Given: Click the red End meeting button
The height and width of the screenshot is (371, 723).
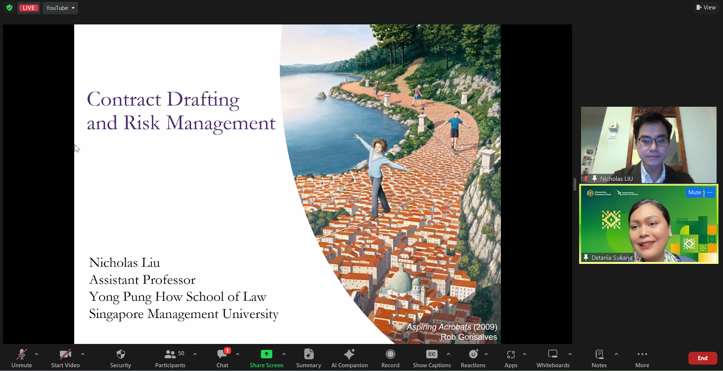Looking at the screenshot, I should (x=703, y=358).
